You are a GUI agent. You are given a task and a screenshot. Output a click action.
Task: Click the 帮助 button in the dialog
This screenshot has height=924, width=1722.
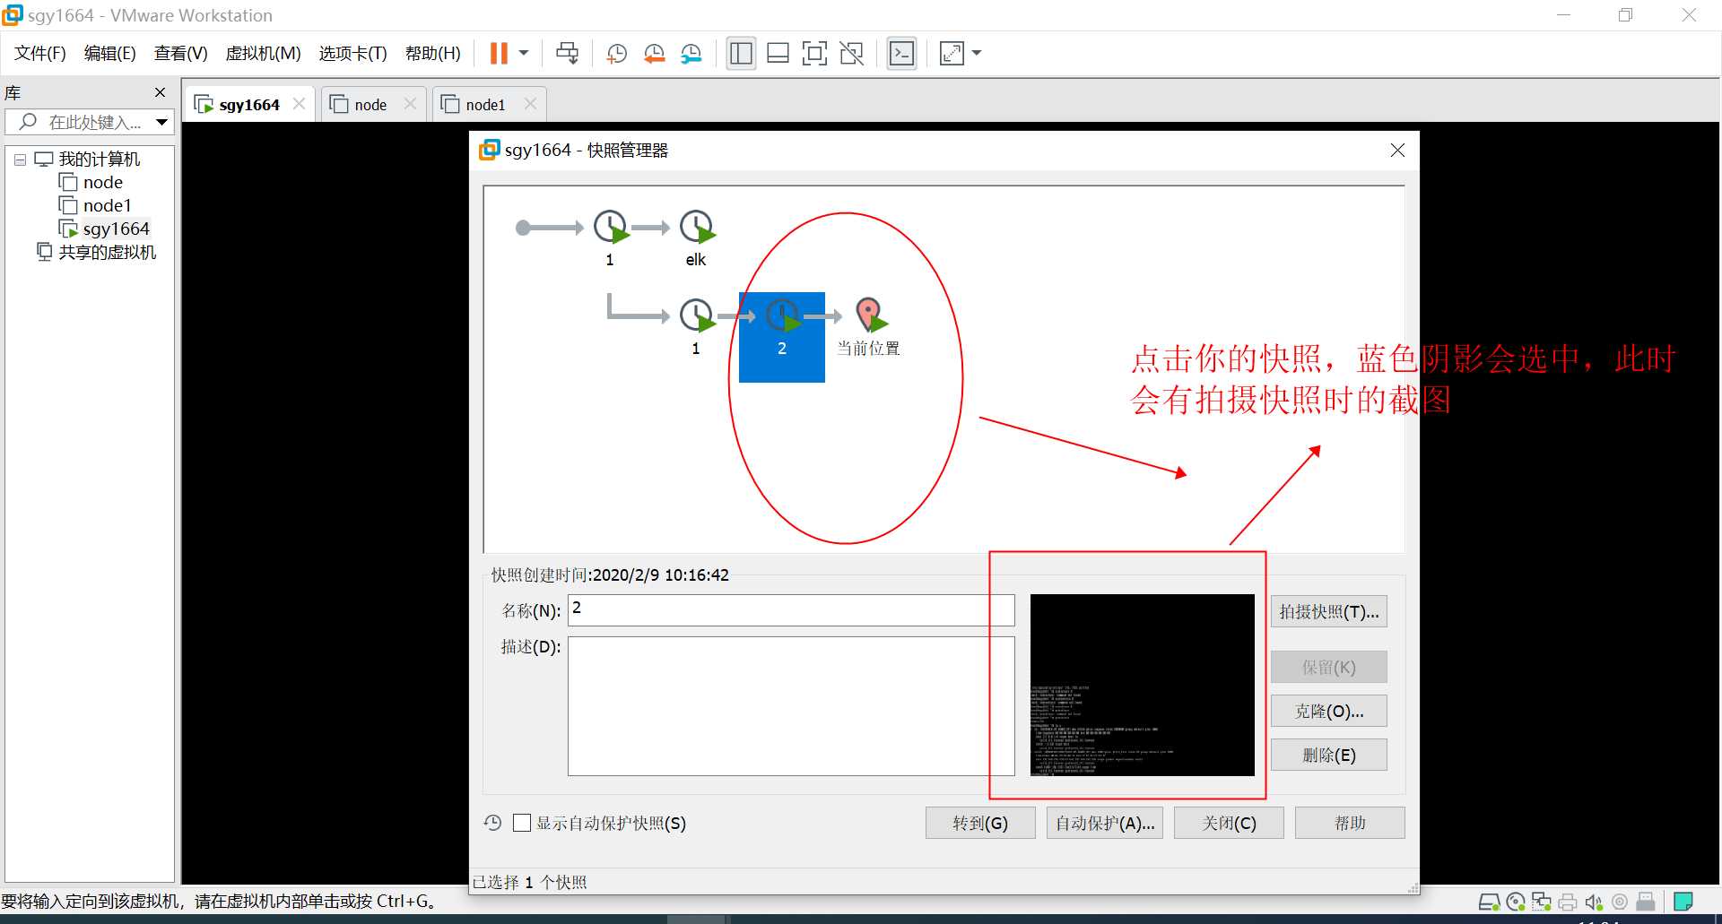pos(1350,823)
